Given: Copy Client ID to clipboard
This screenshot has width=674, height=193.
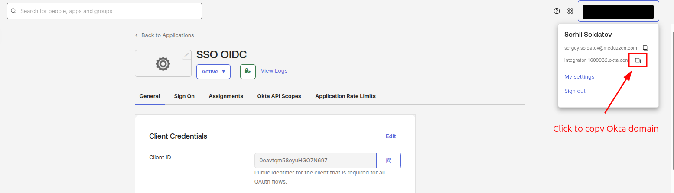Looking at the screenshot, I should 388,161.
